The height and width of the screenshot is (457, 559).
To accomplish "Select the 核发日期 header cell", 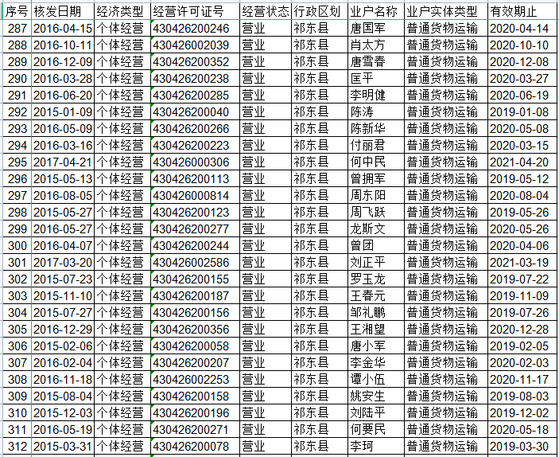I will point(61,11).
